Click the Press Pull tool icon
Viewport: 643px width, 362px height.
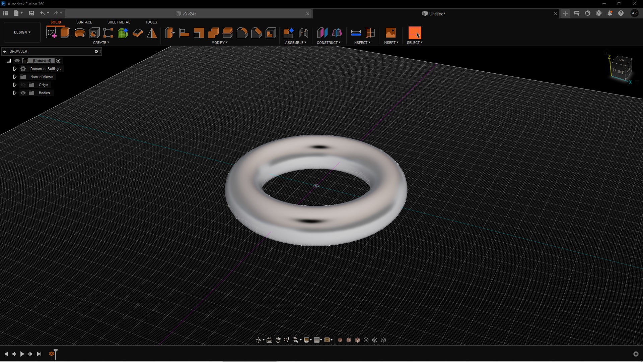tap(170, 33)
